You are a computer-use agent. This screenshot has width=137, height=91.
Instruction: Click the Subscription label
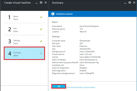[57, 26]
